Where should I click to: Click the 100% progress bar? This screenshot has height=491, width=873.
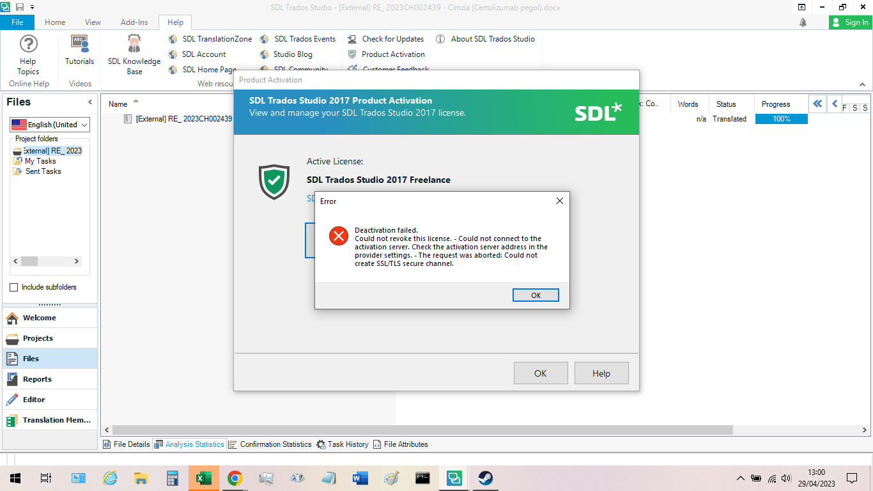click(781, 118)
